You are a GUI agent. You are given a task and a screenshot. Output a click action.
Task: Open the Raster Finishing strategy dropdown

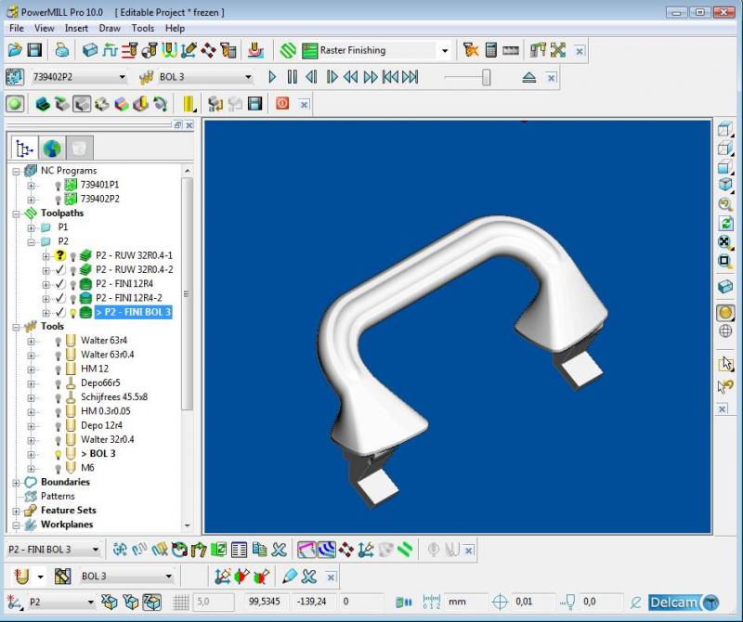(x=445, y=50)
